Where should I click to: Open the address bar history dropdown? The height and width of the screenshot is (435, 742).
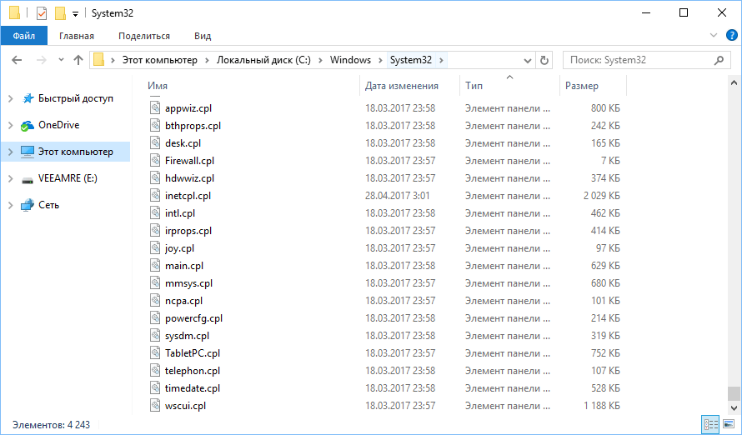point(528,61)
